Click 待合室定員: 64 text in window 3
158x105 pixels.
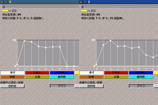coord(12,15)
